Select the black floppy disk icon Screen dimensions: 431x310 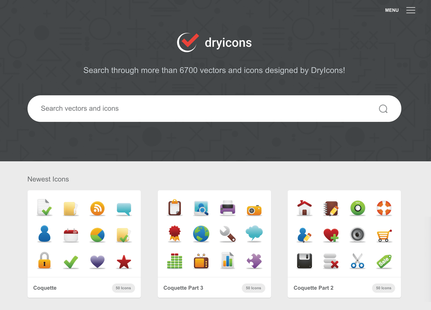[305, 261]
